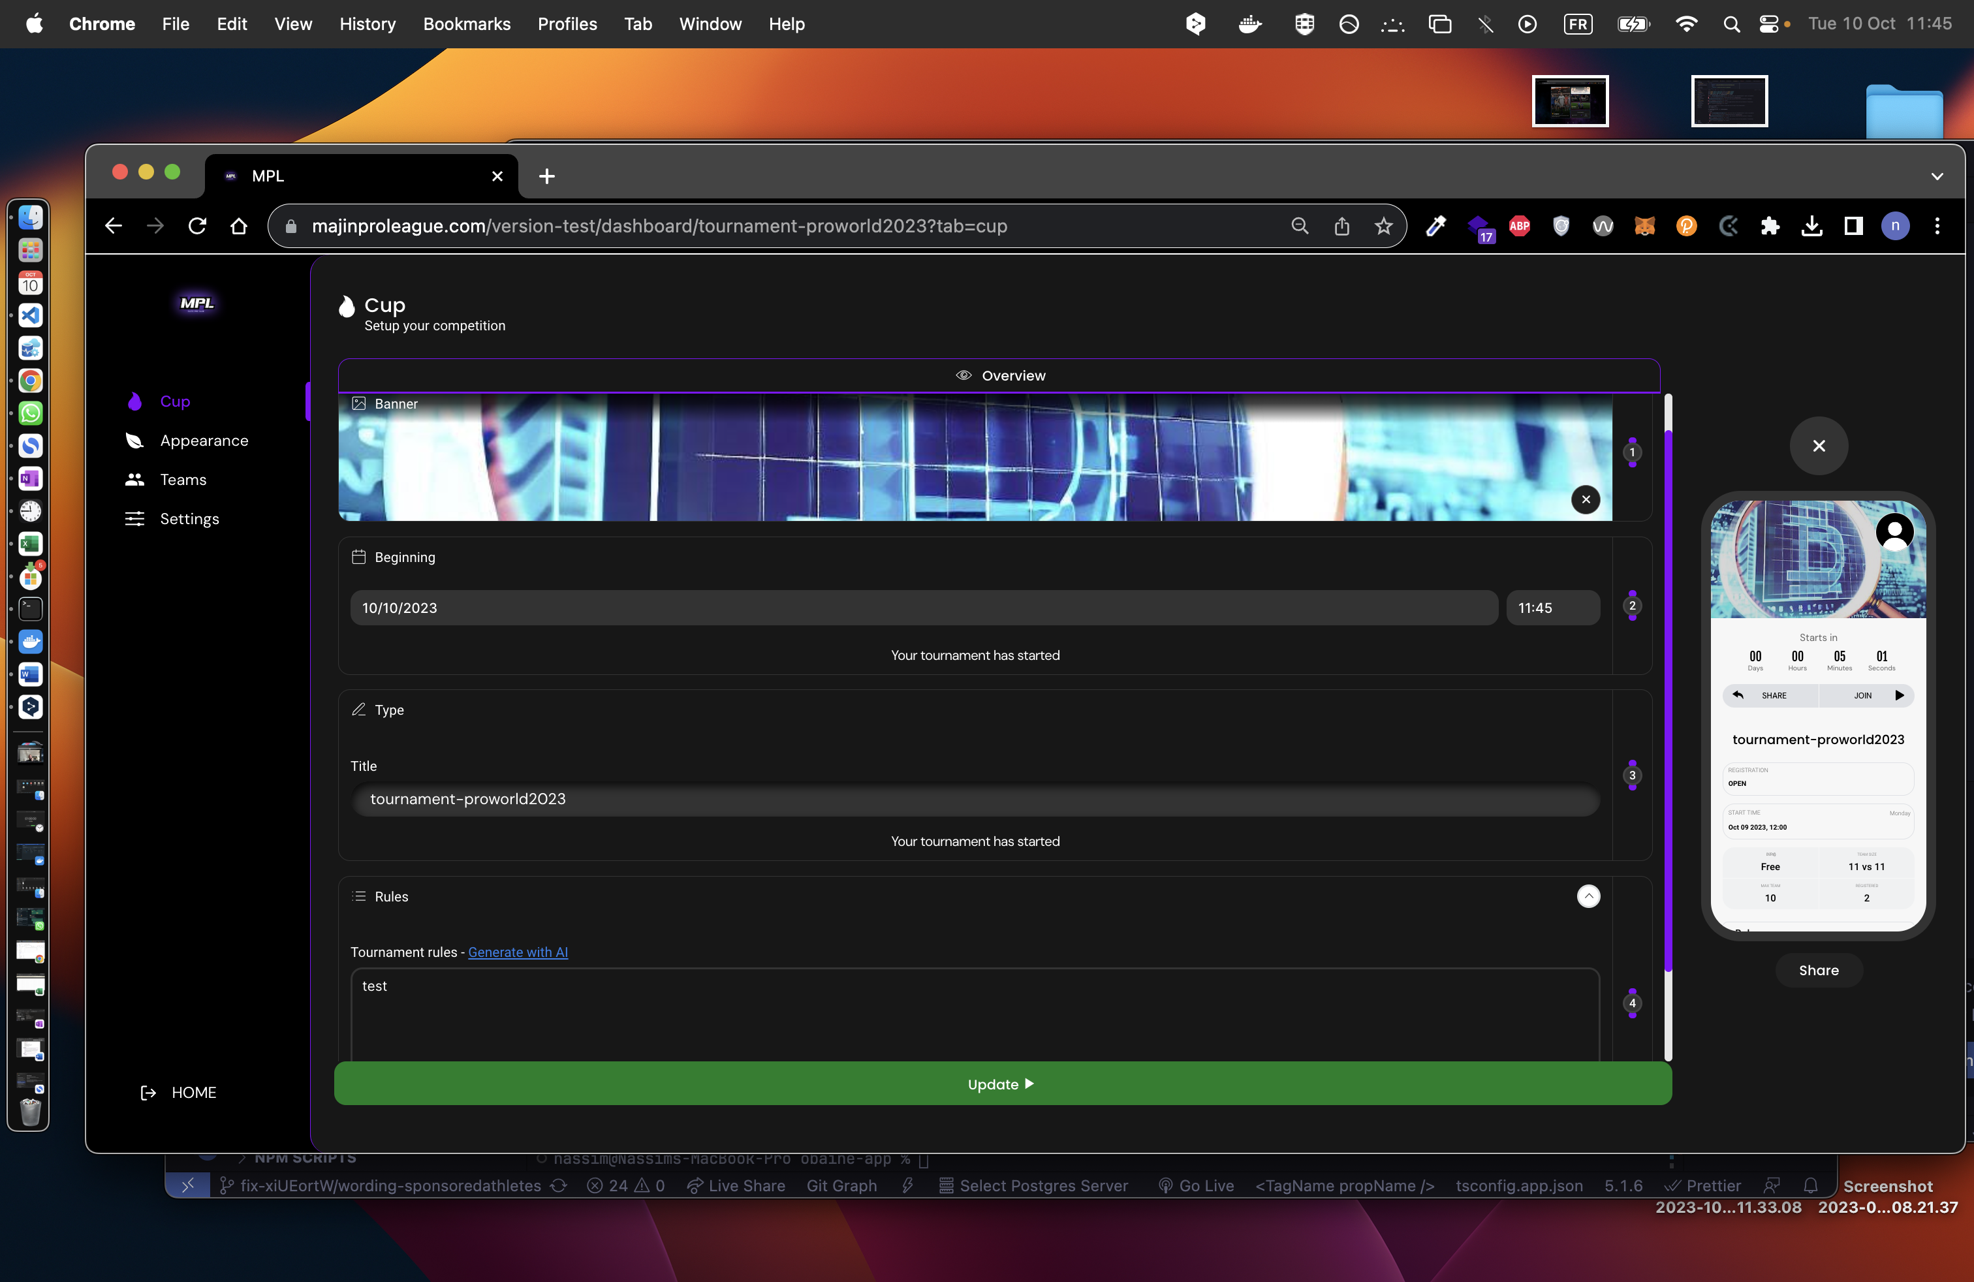Jump to step 3 marker

click(1631, 775)
